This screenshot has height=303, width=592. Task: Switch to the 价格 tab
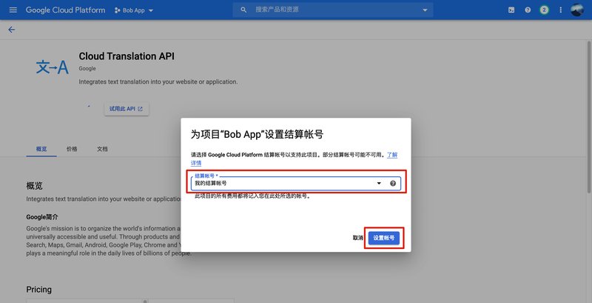click(x=72, y=149)
